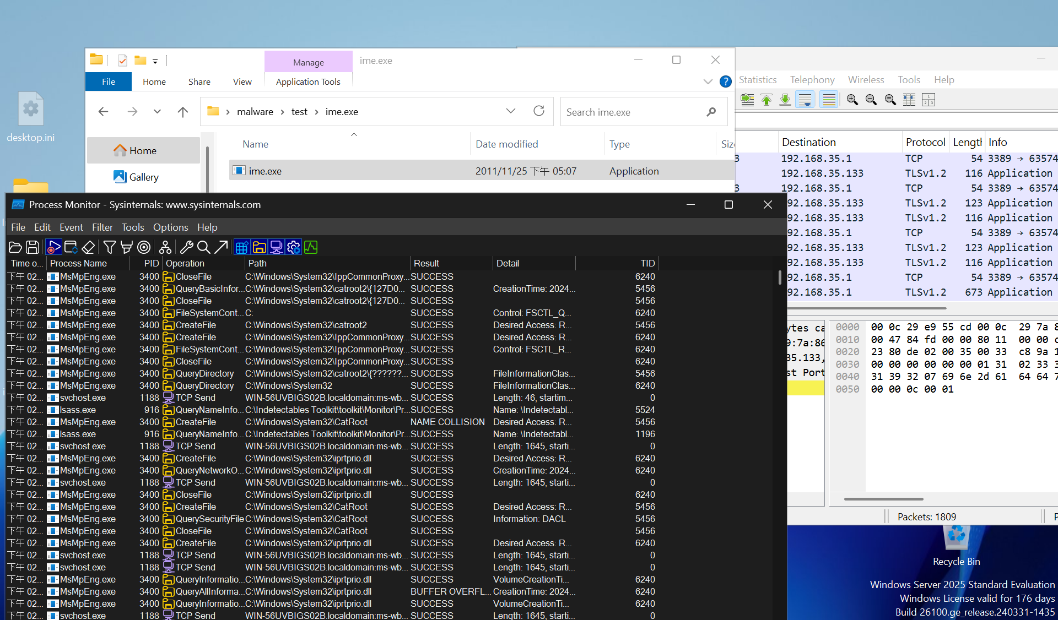Click the Find magnifier icon in Process Monitor
The image size is (1058, 620).
(203, 248)
